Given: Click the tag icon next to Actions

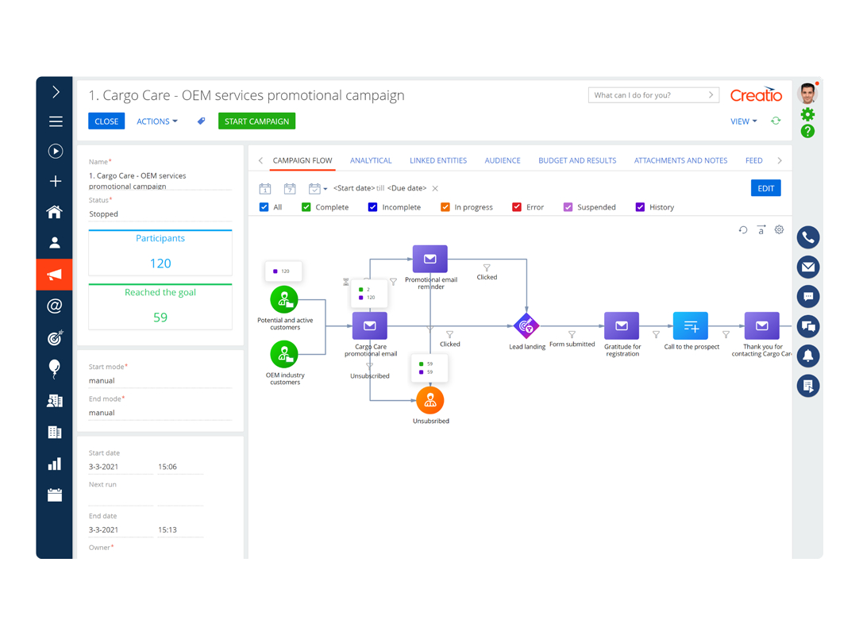Looking at the screenshot, I should tap(201, 121).
